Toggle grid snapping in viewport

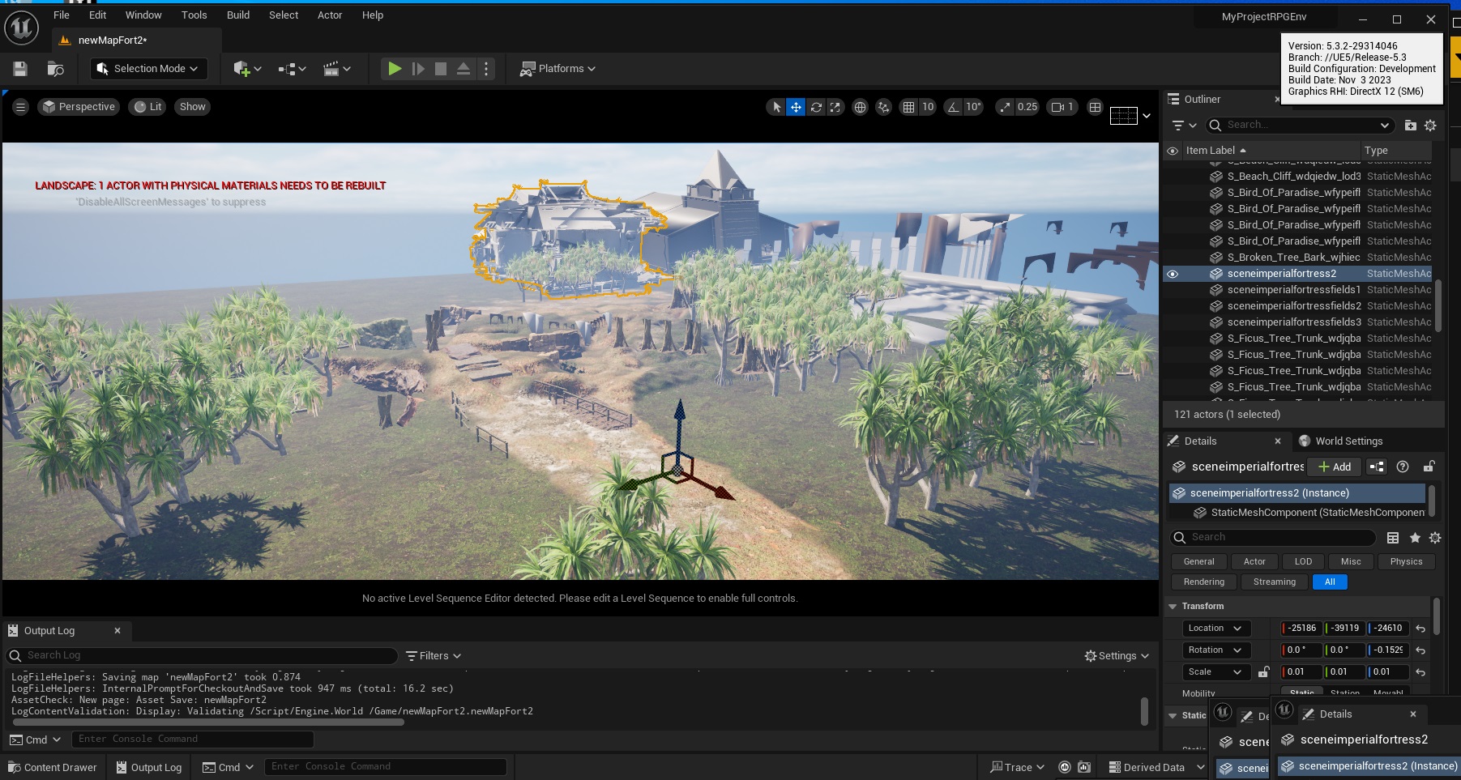point(908,107)
